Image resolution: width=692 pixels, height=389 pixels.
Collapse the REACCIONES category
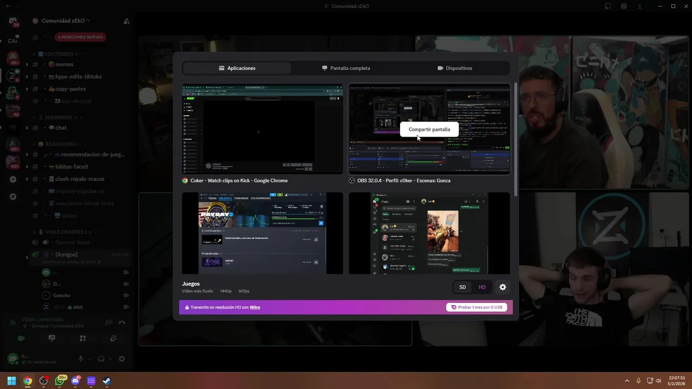click(59, 144)
